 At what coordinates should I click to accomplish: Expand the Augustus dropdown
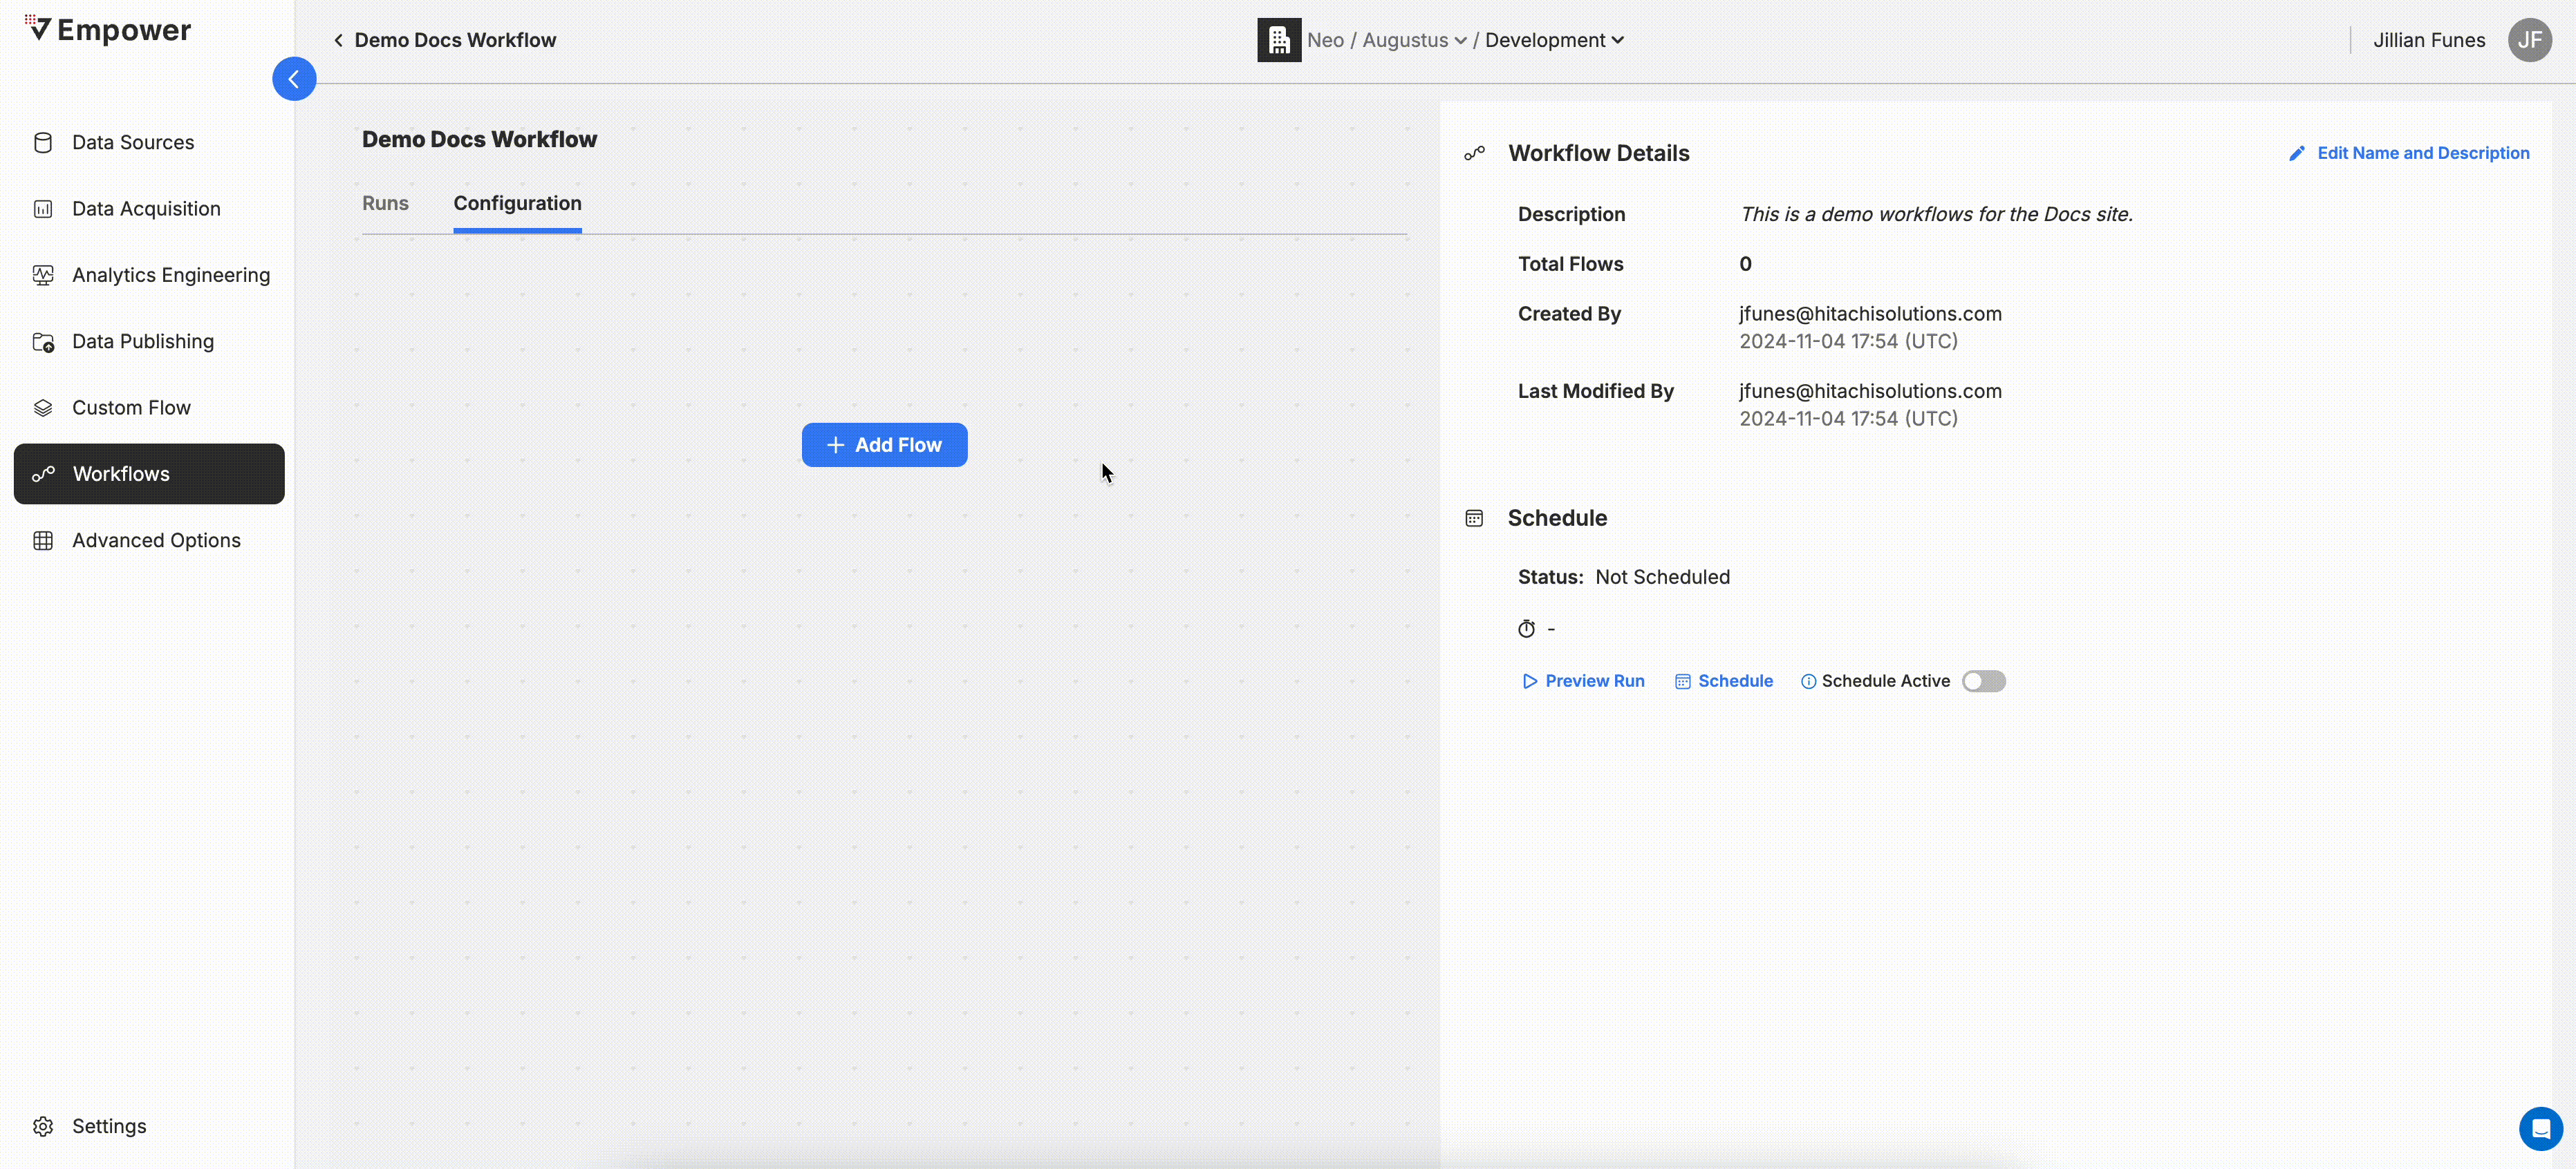pos(1414,40)
